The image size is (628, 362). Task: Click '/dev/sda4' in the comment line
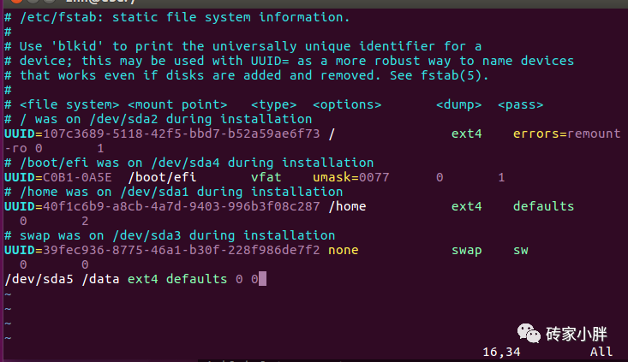185,163
